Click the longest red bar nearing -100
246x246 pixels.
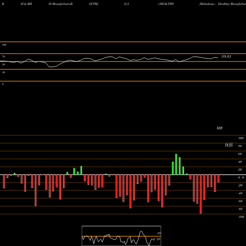coord(201,194)
